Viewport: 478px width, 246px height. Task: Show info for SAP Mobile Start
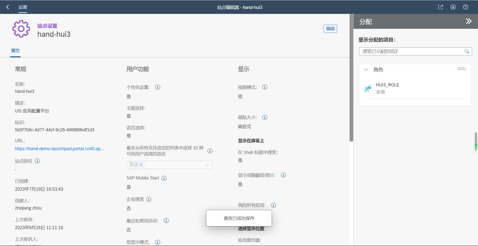(164, 178)
